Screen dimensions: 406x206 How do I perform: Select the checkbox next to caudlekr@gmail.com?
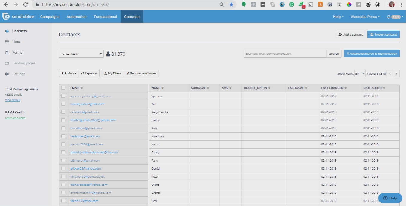click(63, 112)
